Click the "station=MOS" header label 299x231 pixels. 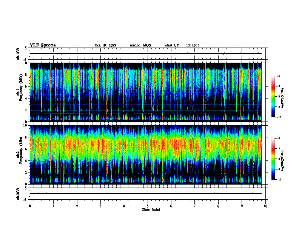pyautogui.click(x=140, y=45)
